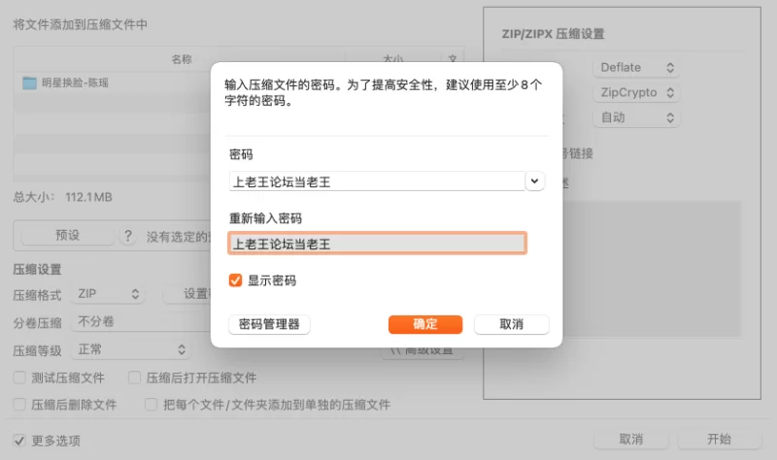Image resolution: width=777 pixels, height=460 pixels.
Task: Check the separate archive per file option
Action: pyautogui.click(x=152, y=404)
